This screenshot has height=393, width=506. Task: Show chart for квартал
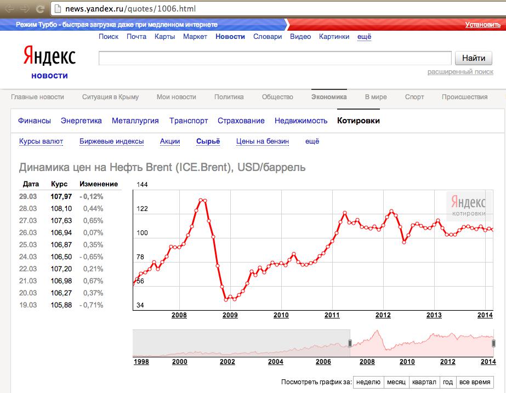pos(424,382)
